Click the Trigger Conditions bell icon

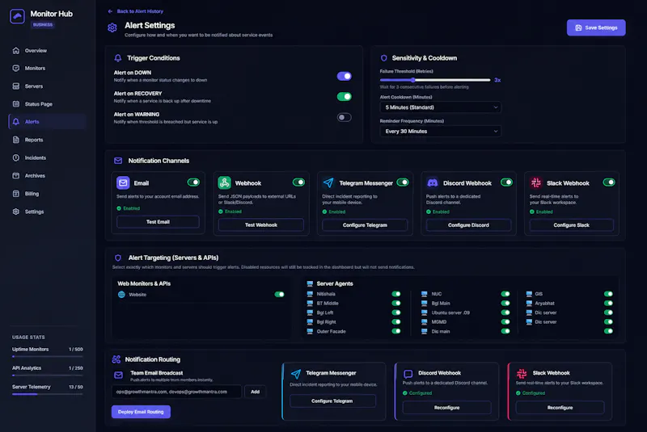(x=118, y=58)
